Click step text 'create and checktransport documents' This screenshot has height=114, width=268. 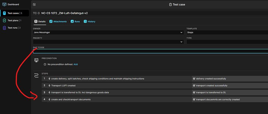click(x=71, y=99)
